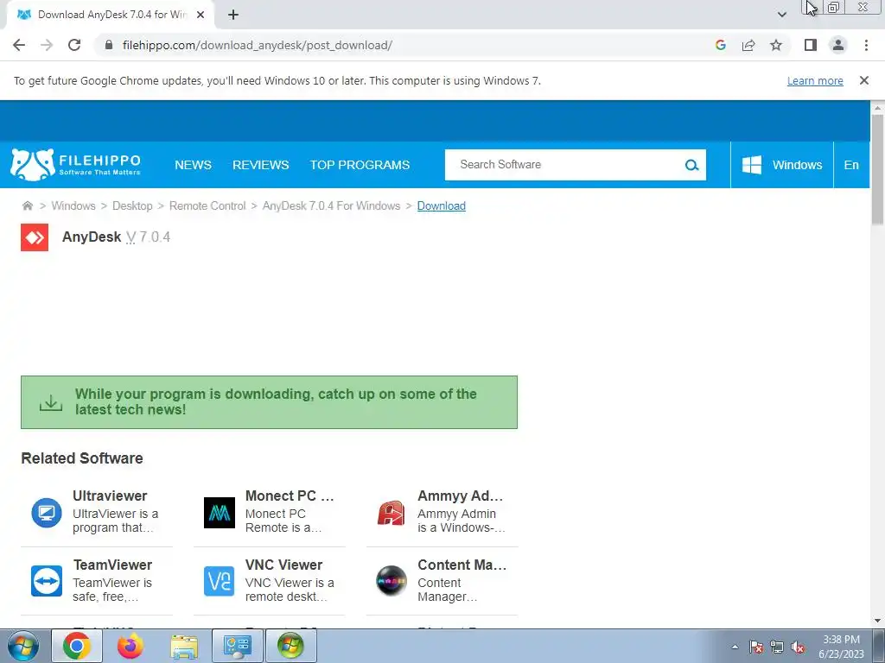Dismiss the Windows 7 update notice
The height and width of the screenshot is (663, 885).
pos(863,80)
